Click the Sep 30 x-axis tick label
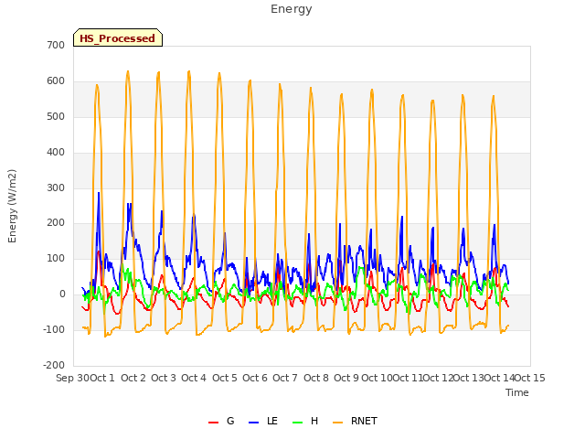Viewport: 585px width, 439px height. click(x=73, y=378)
